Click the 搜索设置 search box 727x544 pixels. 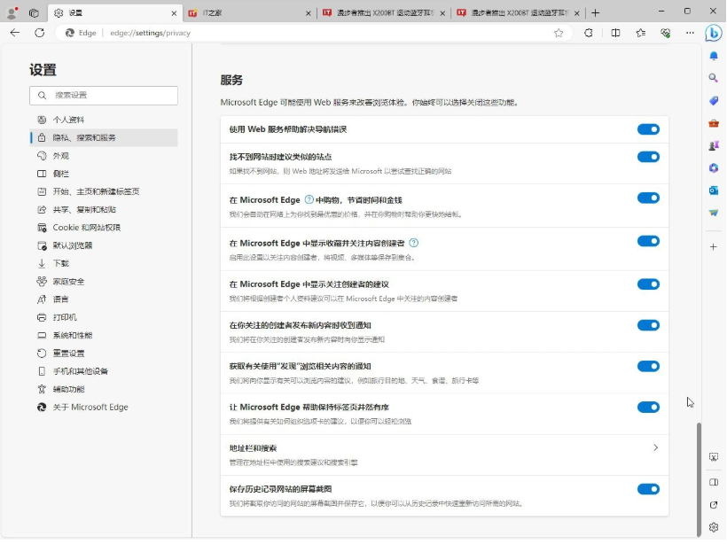[x=104, y=95]
